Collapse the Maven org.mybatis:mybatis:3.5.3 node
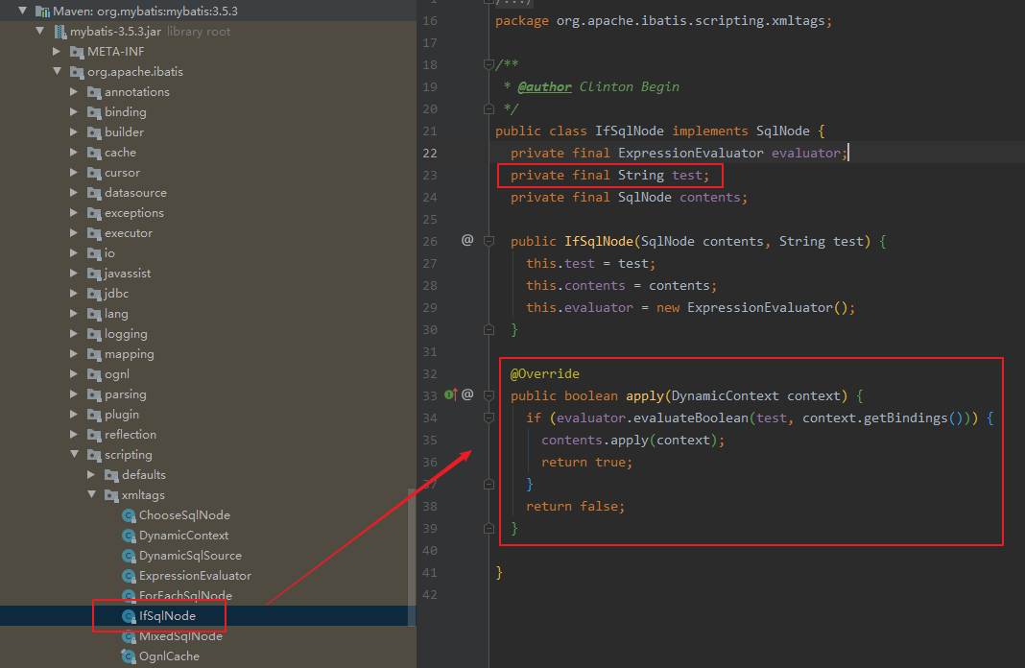The image size is (1025, 668). pyautogui.click(x=23, y=11)
